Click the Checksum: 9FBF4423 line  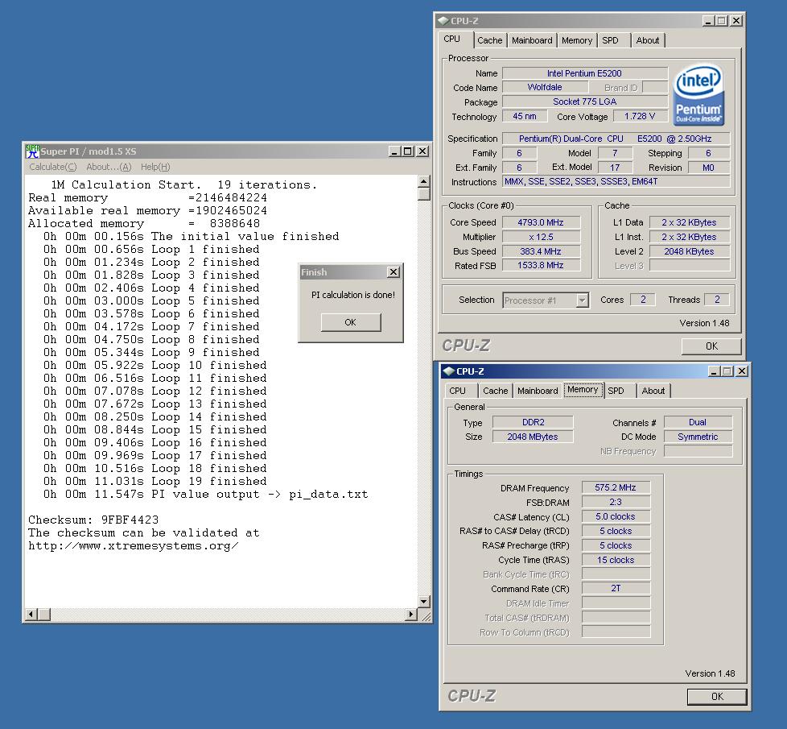pyautogui.click(x=93, y=520)
